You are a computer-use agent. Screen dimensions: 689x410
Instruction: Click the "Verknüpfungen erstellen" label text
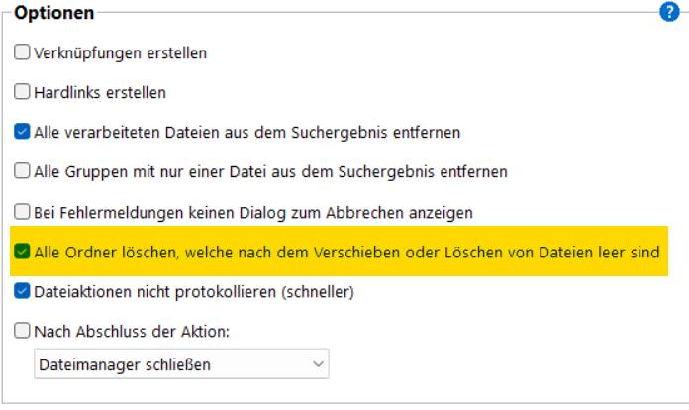120,52
